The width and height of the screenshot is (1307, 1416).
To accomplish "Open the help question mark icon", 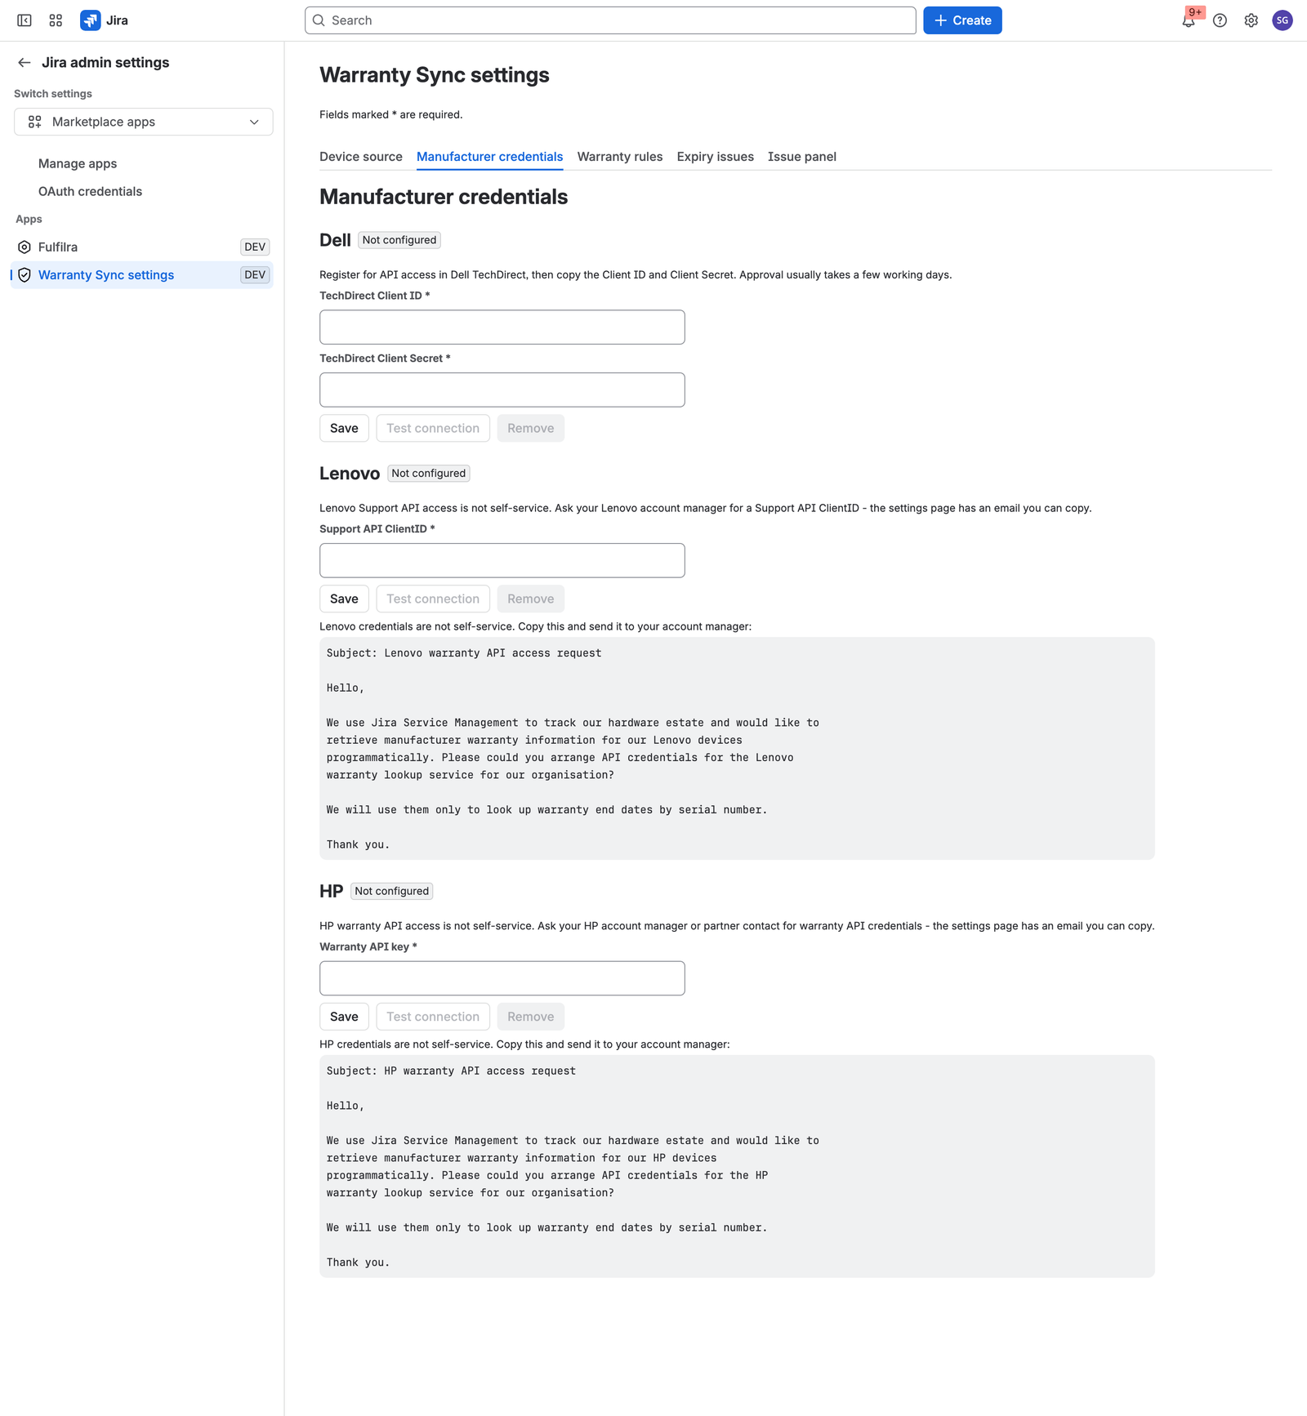I will tap(1220, 20).
